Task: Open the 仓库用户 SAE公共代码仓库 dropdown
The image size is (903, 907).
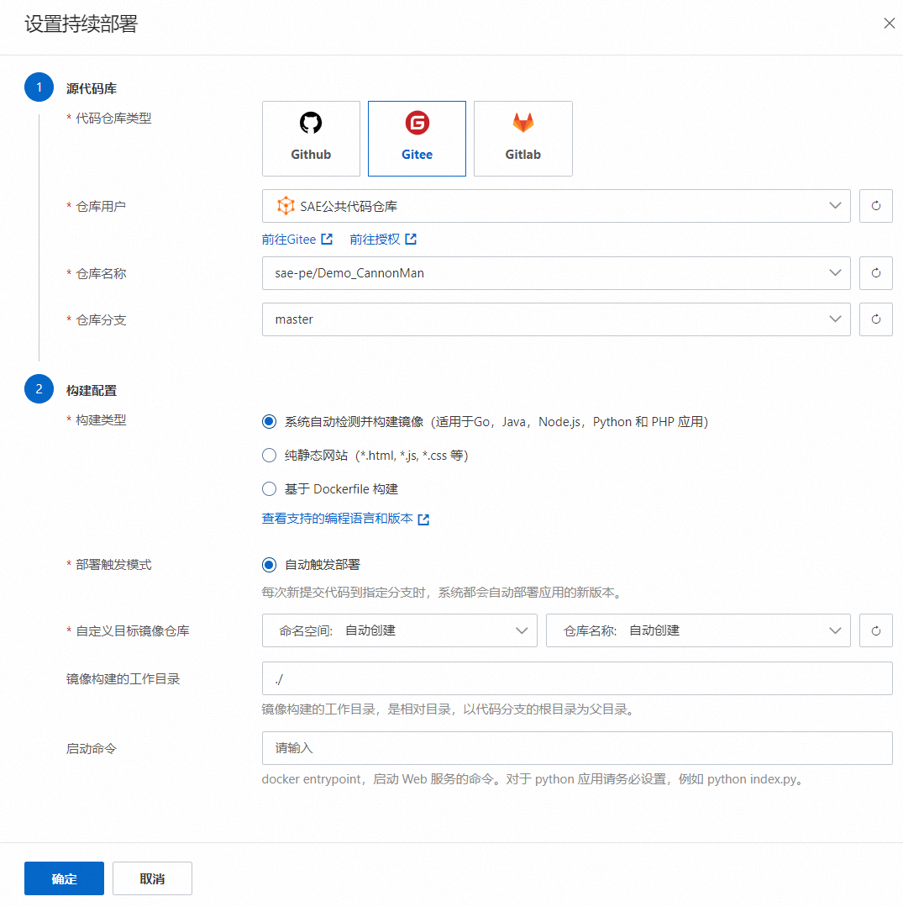Action: point(556,206)
